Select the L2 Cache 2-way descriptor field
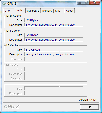This screenshot has width=102, height=113. (x=54, y=54)
